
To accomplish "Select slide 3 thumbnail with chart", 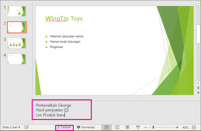I will 17,43.
